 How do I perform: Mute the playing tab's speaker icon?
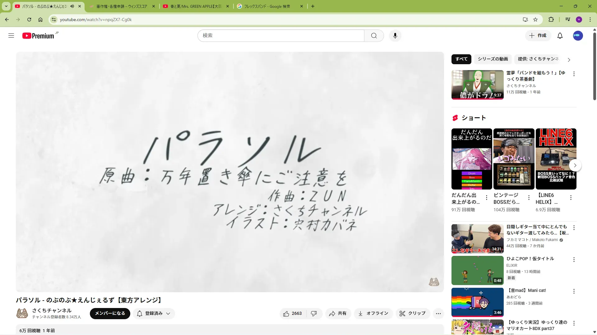coord(72,6)
